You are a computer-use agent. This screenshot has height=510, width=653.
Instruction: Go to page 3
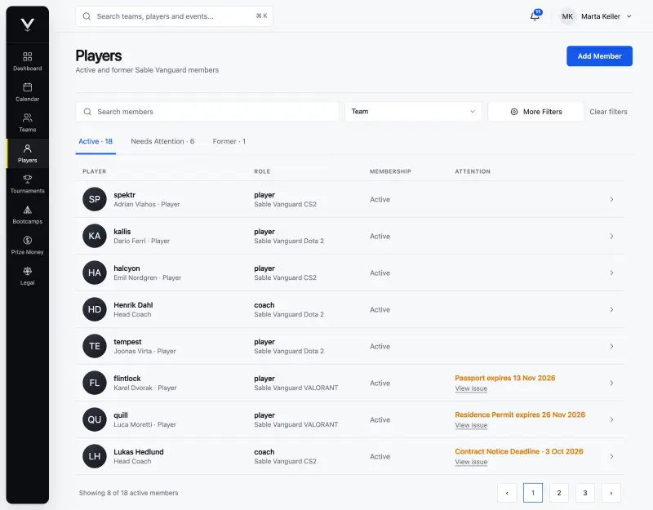pos(585,493)
